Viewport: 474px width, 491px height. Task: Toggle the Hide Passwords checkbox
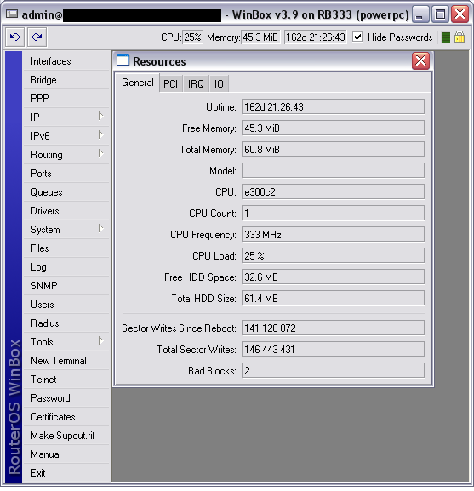pyautogui.click(x=357, y=37)
